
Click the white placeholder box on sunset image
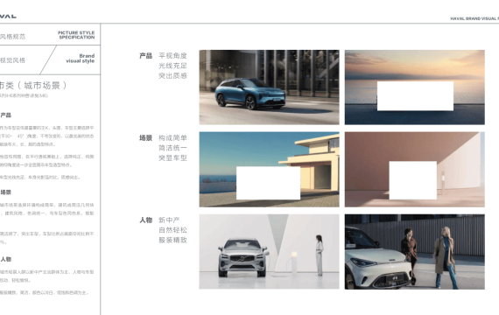pos(415,96)
